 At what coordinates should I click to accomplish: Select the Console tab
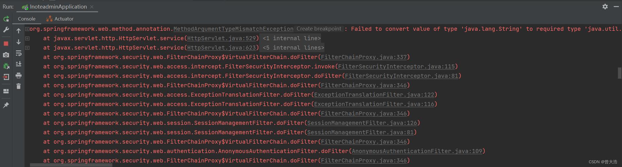(26, 19)
